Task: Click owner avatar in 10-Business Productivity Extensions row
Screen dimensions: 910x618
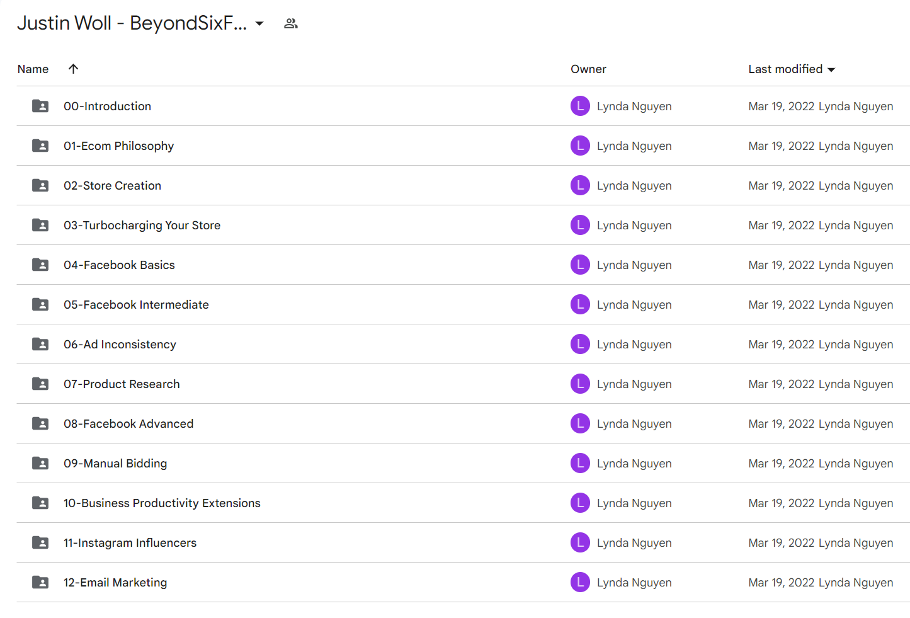Action: pyautogui.click(x=580, y=503)
